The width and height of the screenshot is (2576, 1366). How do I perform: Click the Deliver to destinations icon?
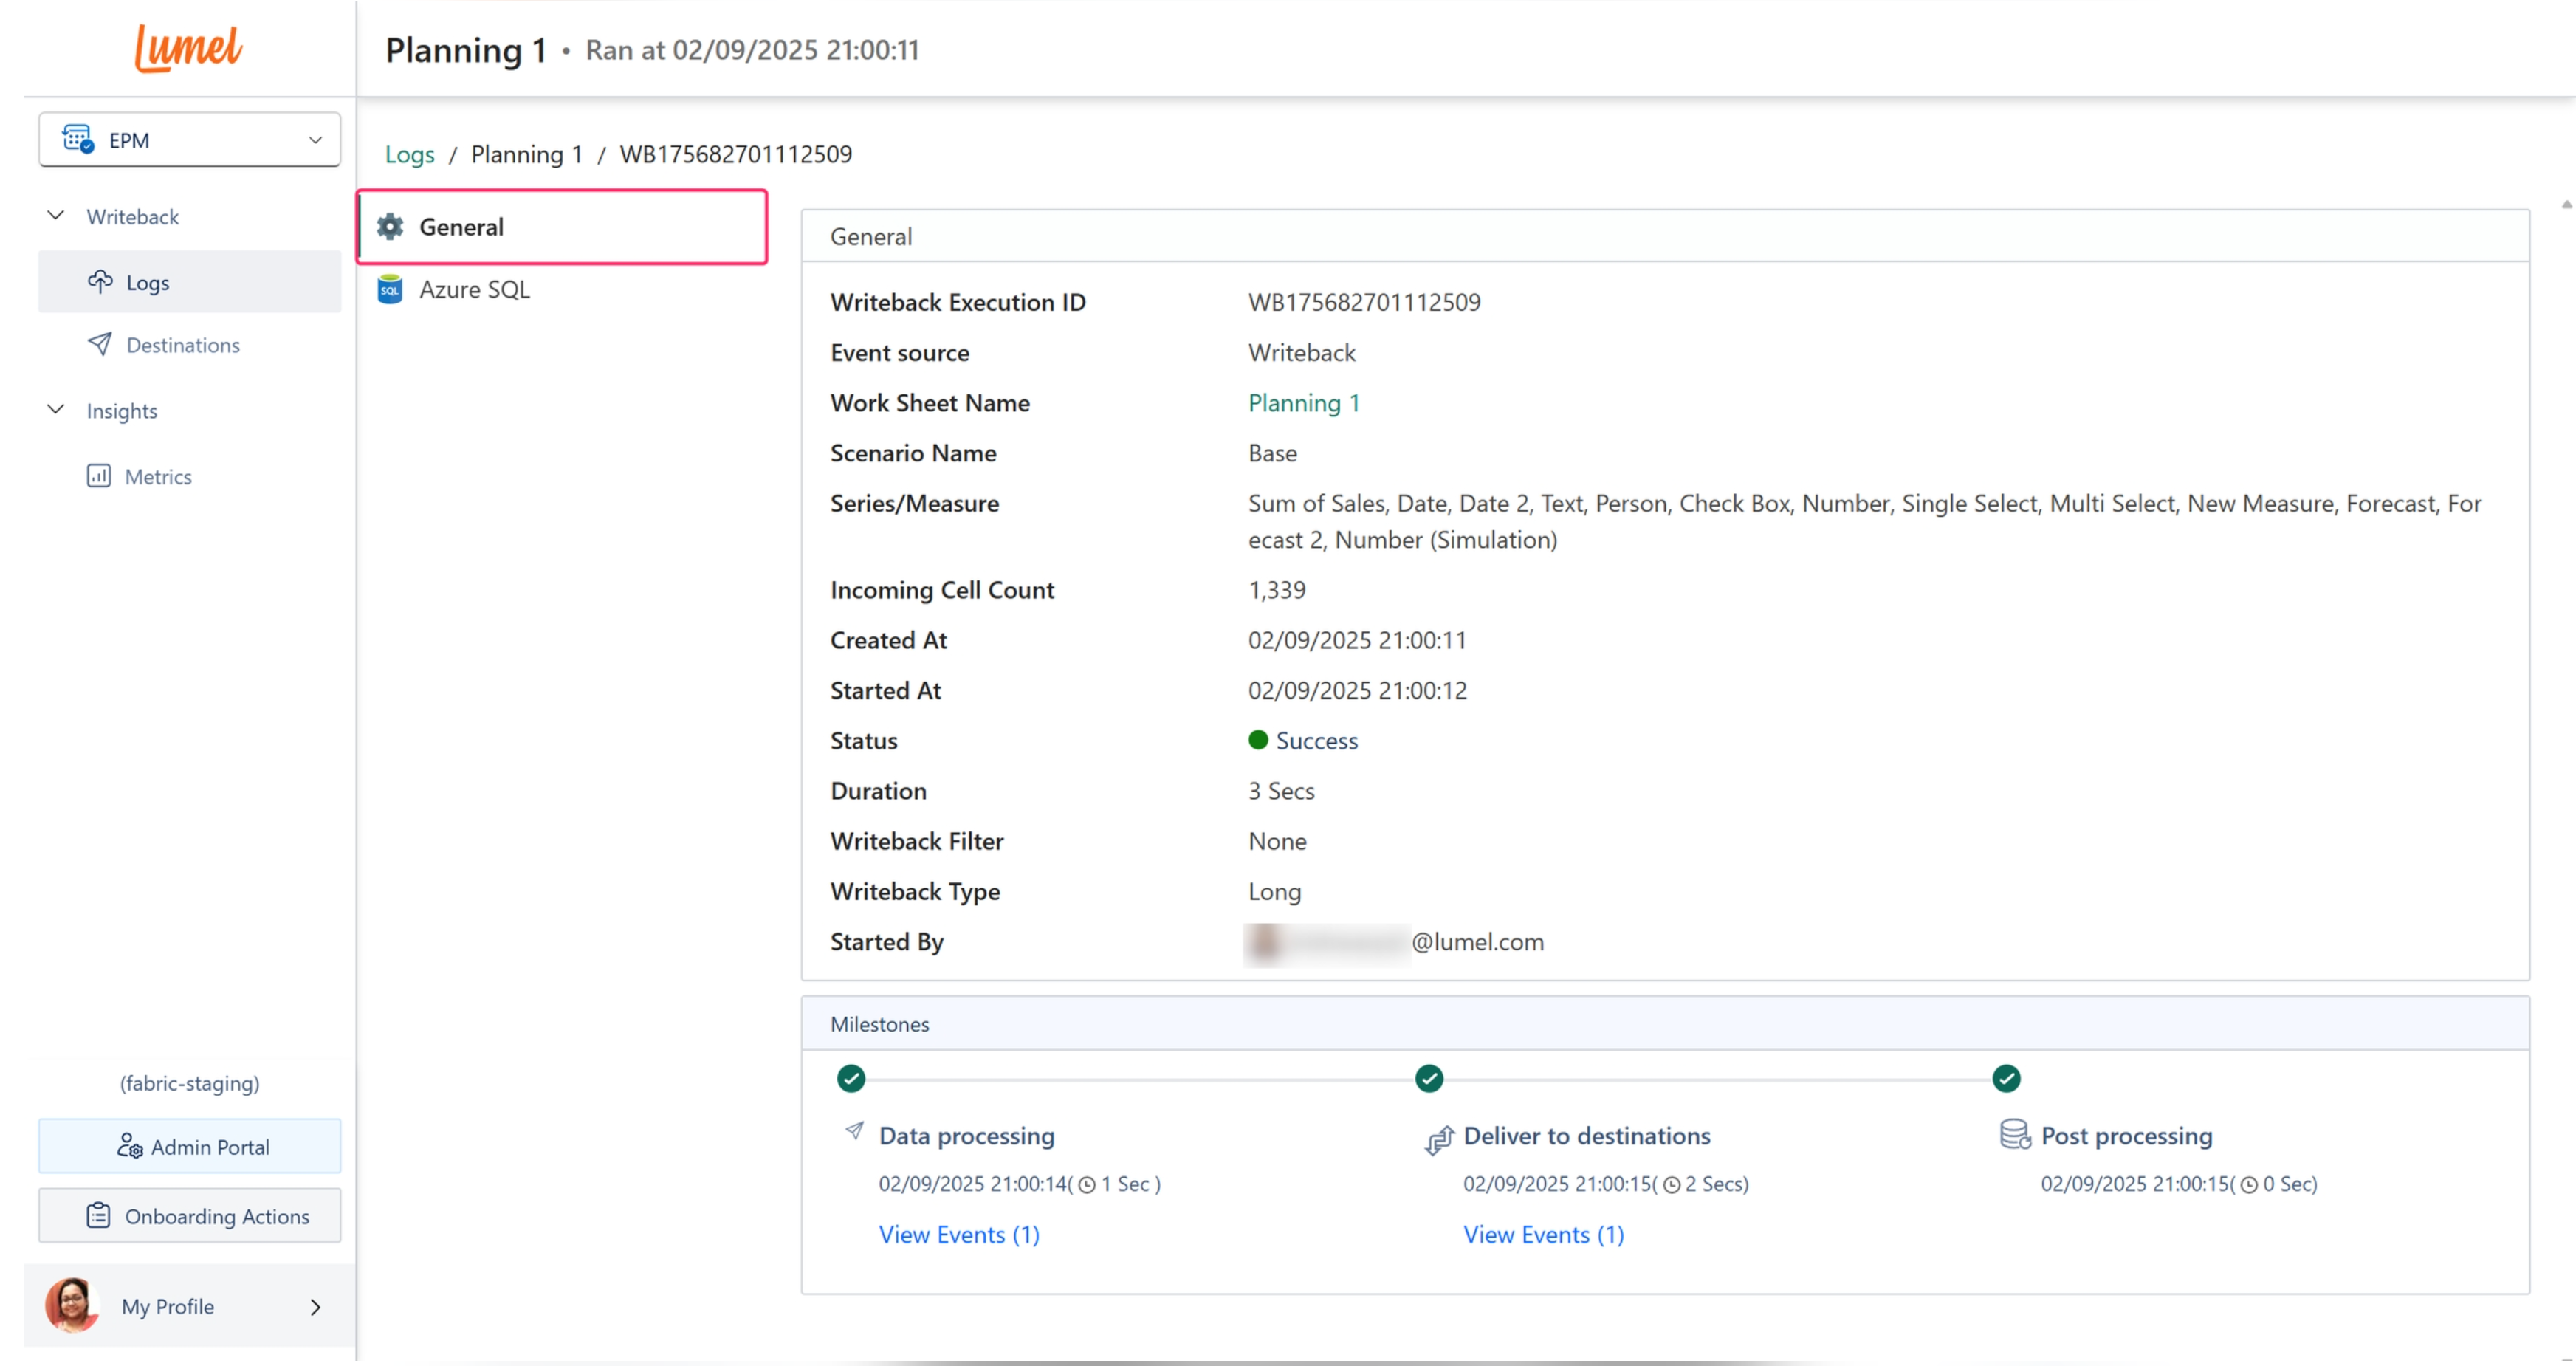[x=1438, y=1139]
